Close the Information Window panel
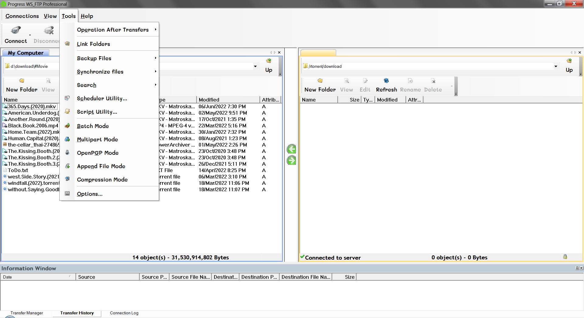Viewport: 584px width, 318px height. click(581, 268)
